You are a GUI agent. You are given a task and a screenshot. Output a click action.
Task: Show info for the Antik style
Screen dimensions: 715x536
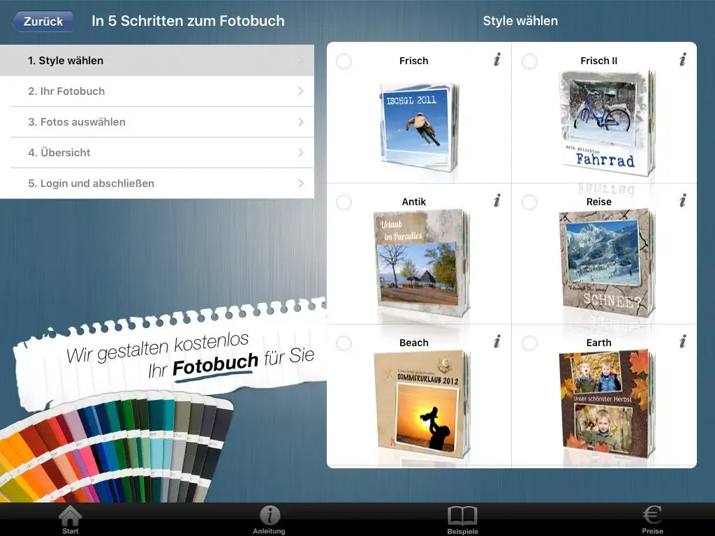pyautogui.click(x=497, y=200)
